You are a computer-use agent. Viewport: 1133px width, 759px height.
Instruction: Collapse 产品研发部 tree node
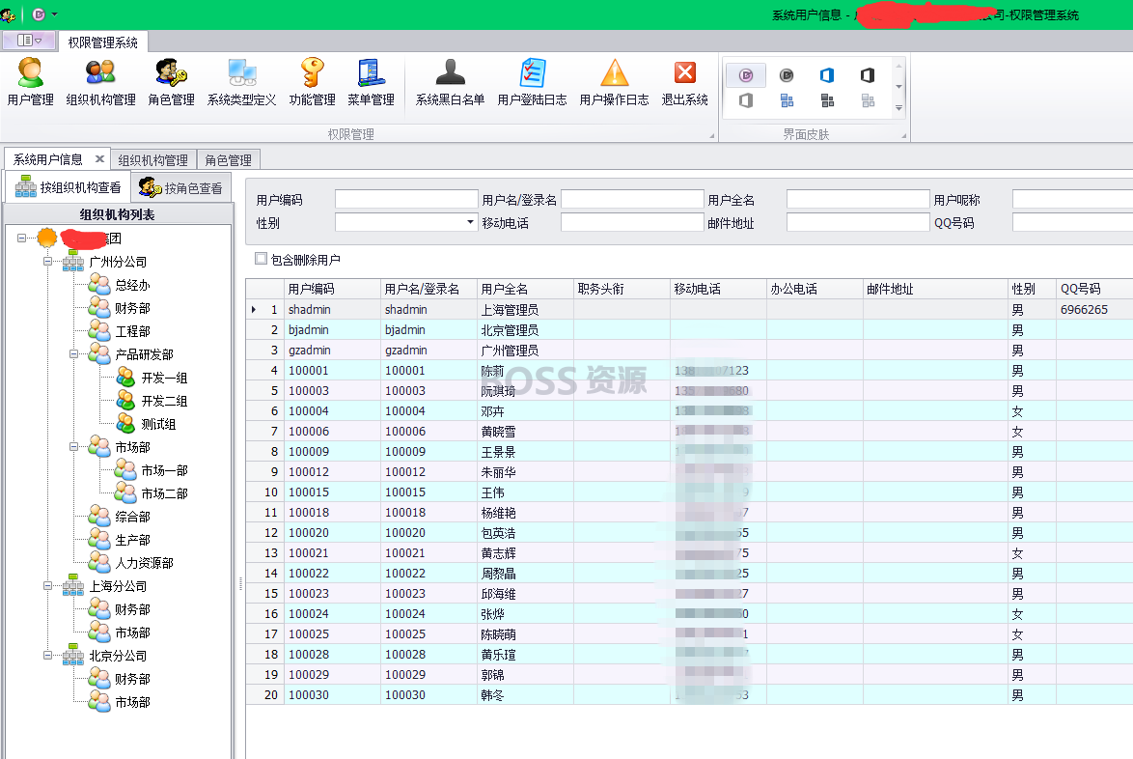73,354
